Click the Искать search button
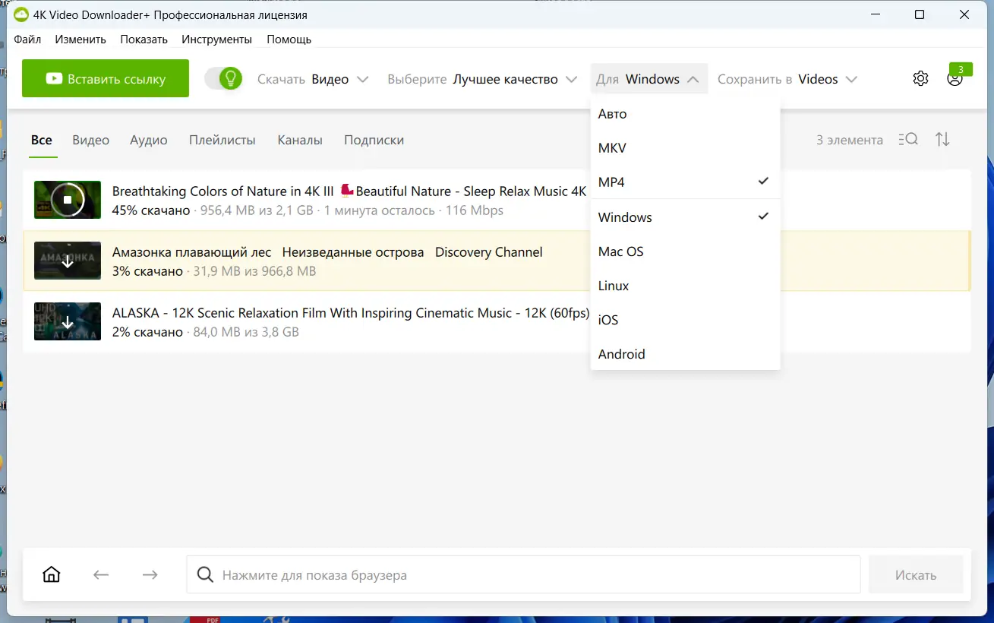 click(916, 575)
